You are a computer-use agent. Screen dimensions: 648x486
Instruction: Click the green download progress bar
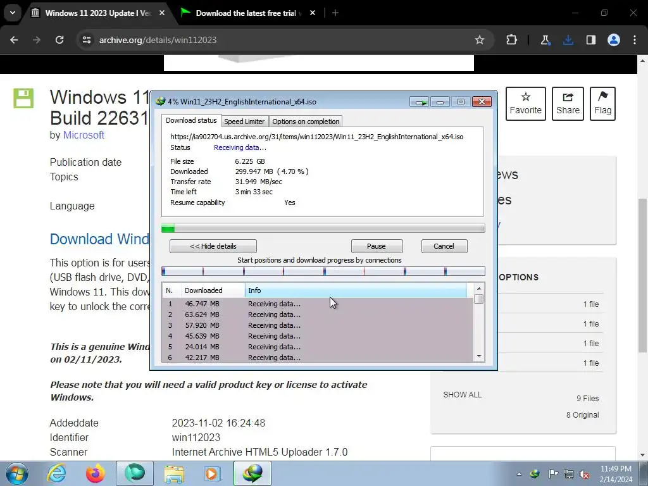(323, 228)
